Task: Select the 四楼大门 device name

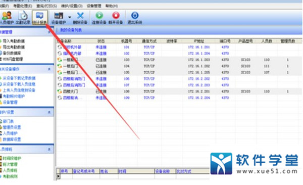Action: (70, 91)
